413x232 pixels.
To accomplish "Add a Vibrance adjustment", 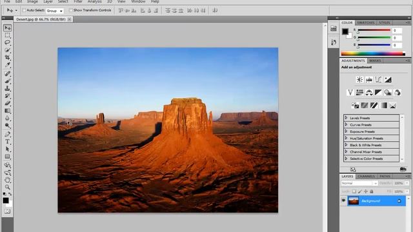I will (x=350, y=92).
